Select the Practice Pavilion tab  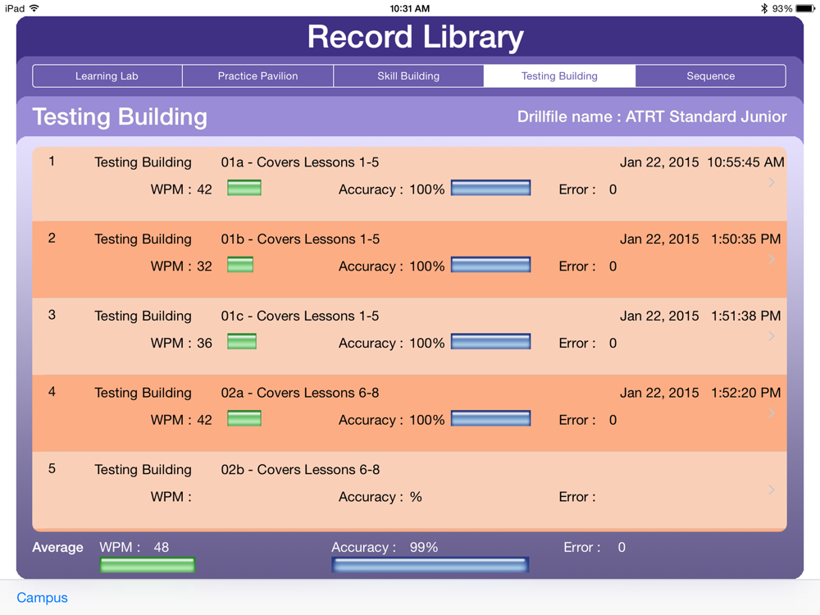point(257,75)
